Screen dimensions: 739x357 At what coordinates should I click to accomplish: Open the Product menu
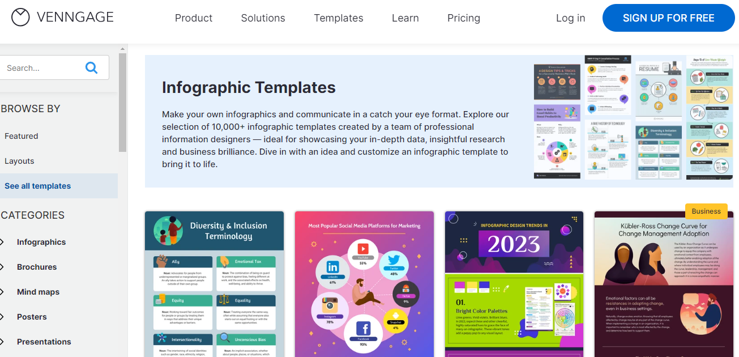point(194,18)
